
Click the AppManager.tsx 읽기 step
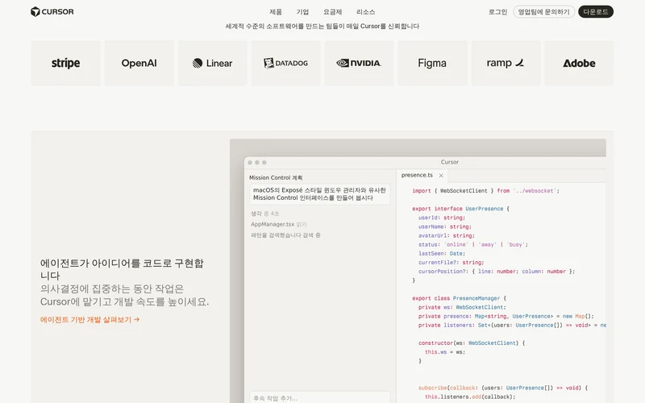click(279, 225)
